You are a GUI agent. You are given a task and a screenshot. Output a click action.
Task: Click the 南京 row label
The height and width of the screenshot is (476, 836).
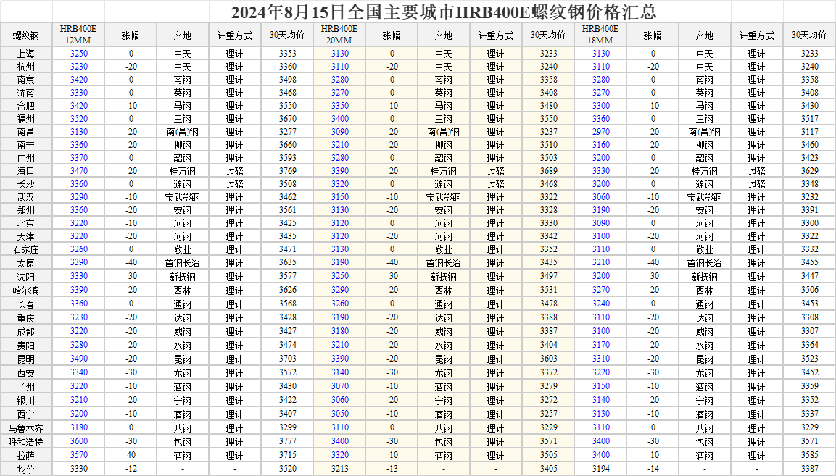[26, 80]
